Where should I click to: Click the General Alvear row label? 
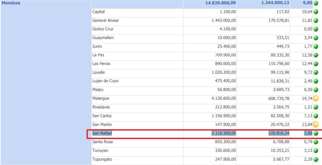[x=105, y=20]
